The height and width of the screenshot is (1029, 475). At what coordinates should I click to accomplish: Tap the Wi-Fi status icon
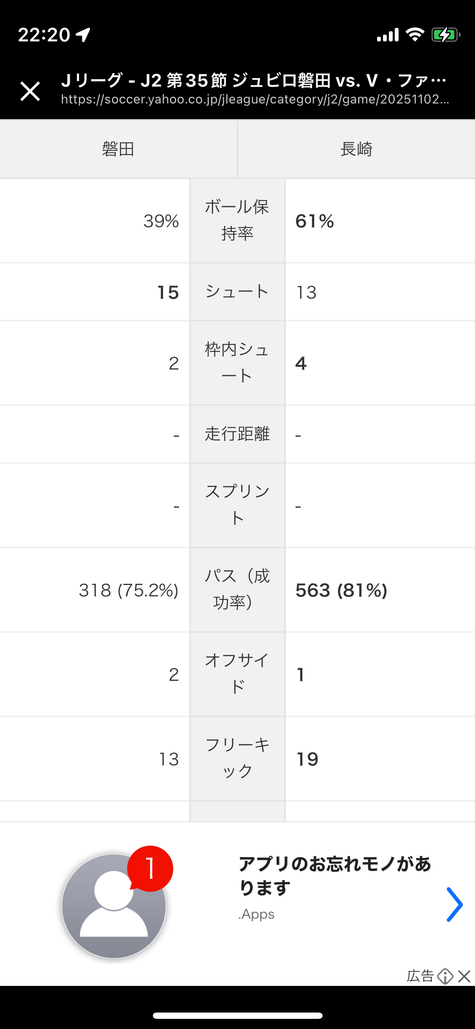pyautogui.click(x=415, y=35)
